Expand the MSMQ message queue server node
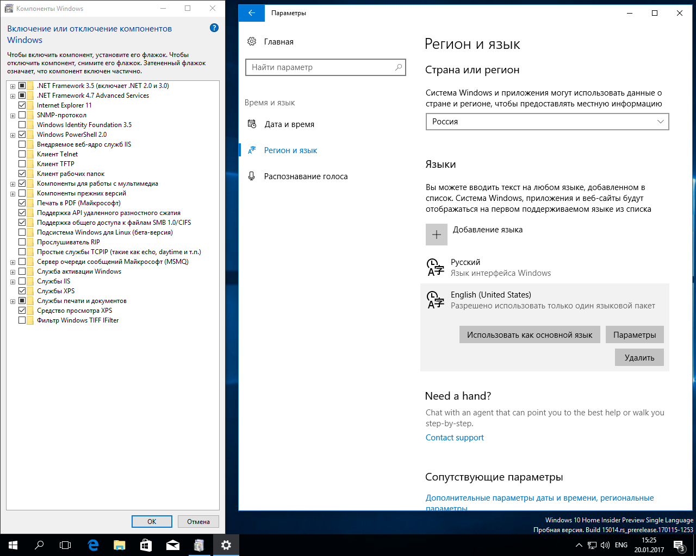The height and width of the screenshot is (556, 696). point(13,262)
